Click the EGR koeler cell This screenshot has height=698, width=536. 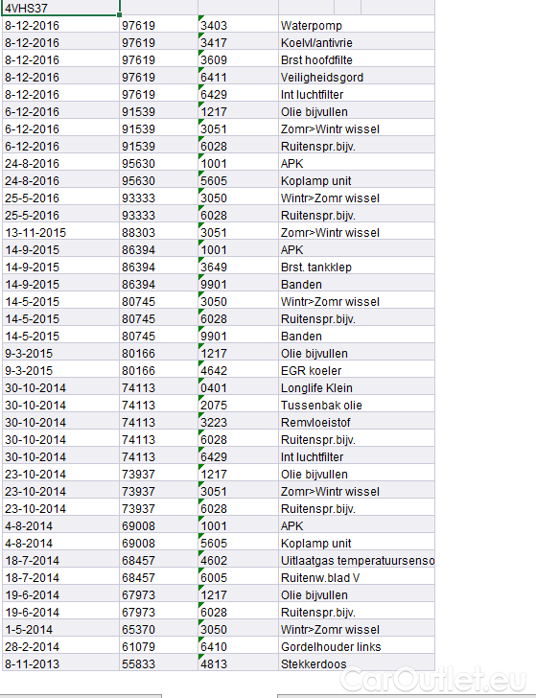point(357,371)
